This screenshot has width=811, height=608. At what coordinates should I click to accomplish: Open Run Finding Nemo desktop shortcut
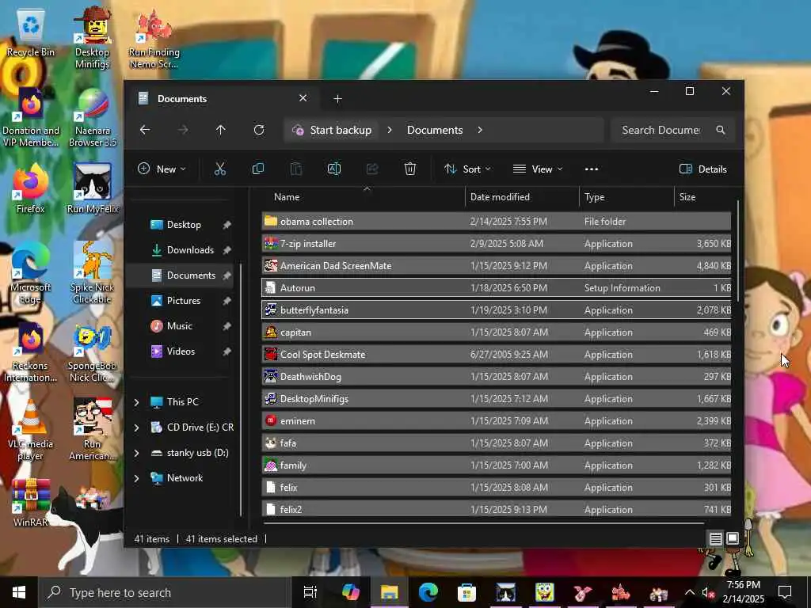[154, 39]
